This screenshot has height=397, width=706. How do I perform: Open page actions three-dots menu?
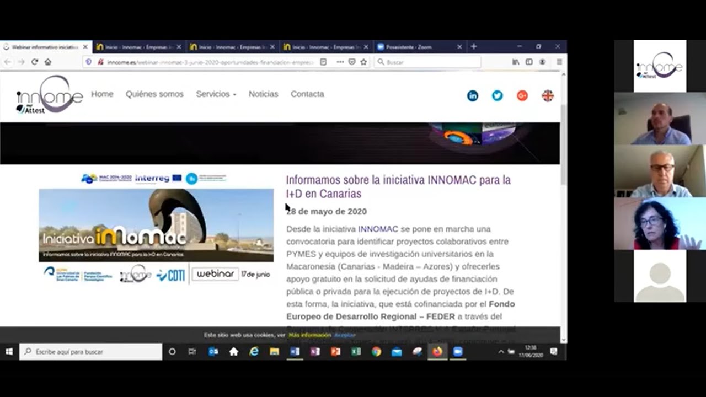click(340, 62)
